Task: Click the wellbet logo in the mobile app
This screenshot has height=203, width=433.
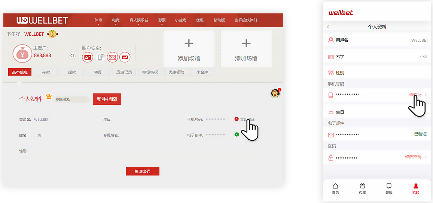Action: (341, 12)
